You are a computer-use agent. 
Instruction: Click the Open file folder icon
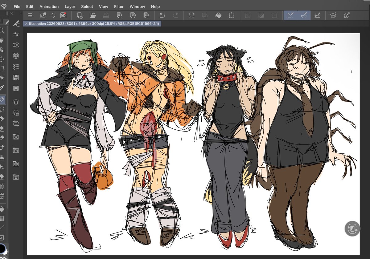point(93,15)
